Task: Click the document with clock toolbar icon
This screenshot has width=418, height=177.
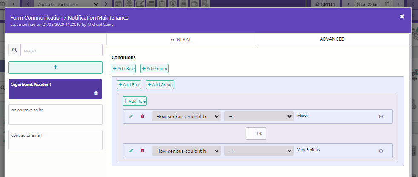Action: click(205, 4)
